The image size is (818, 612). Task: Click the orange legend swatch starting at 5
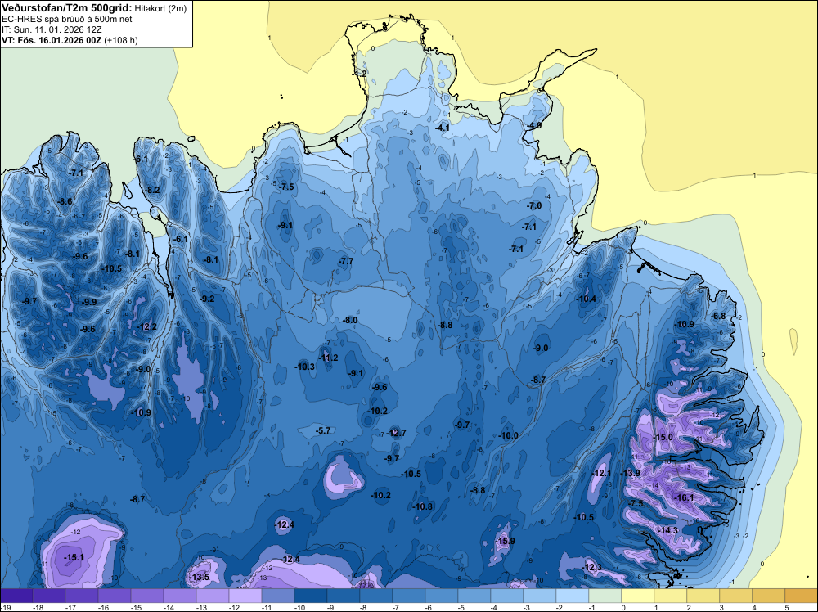point(802,596)
